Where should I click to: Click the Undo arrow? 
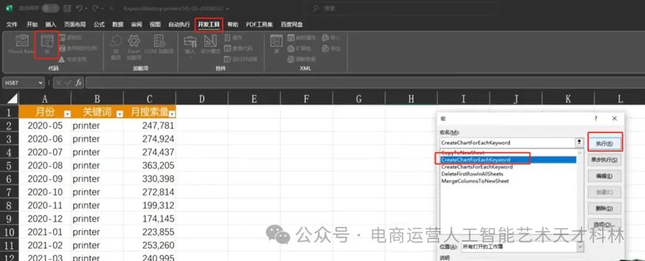pos(80,8)
